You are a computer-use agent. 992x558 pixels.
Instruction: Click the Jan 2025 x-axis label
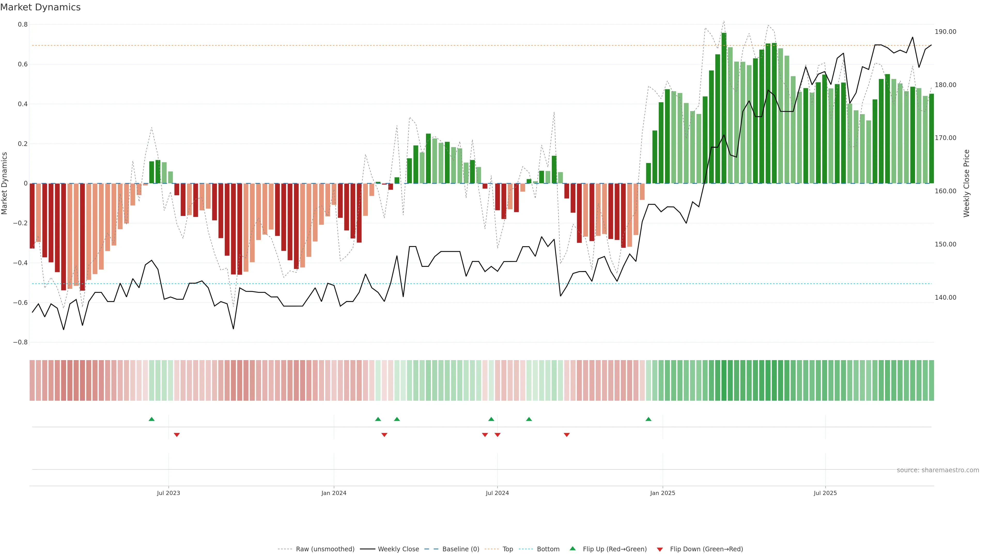[662, 493]
